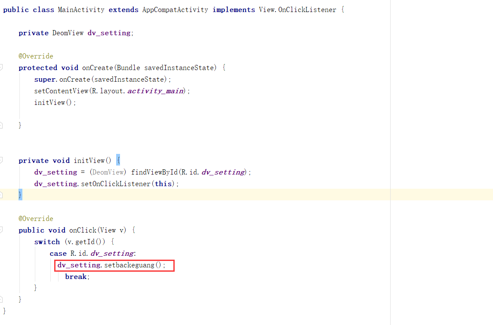
Task: Click highlighted opening brace after initView() declaration
Action: pyautogui.click(x=118, y=160)
